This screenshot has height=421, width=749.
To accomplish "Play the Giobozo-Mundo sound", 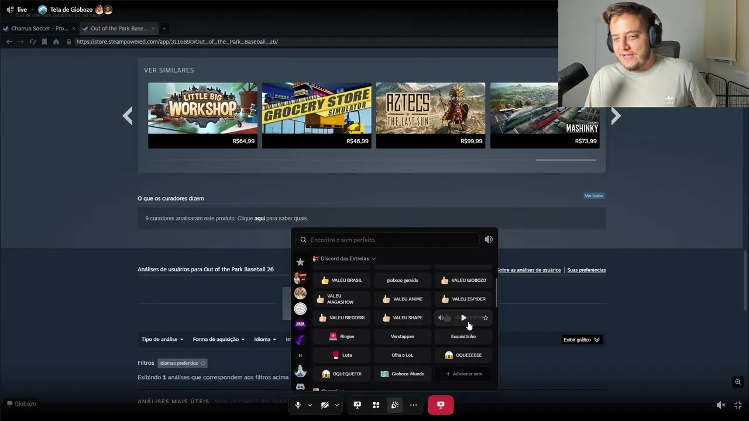I will point(403,374).
